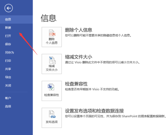Click the 设置发布选项和检查数据连接 heading
168x135 pixels.
click(94, 111)
